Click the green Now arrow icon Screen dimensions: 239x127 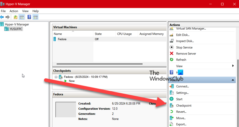(x=66, y=81)
